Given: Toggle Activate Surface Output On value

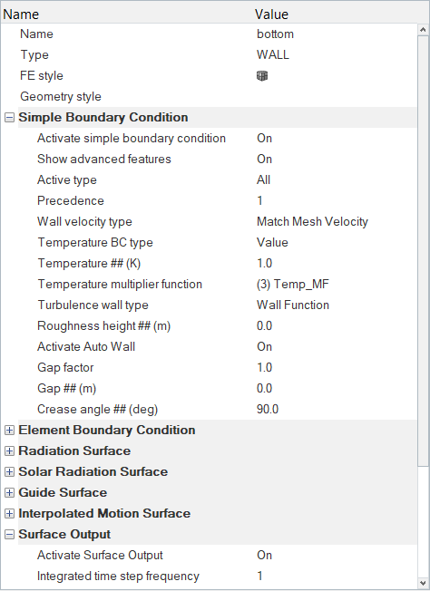Looking at the screenshot, I should [264, 555].
